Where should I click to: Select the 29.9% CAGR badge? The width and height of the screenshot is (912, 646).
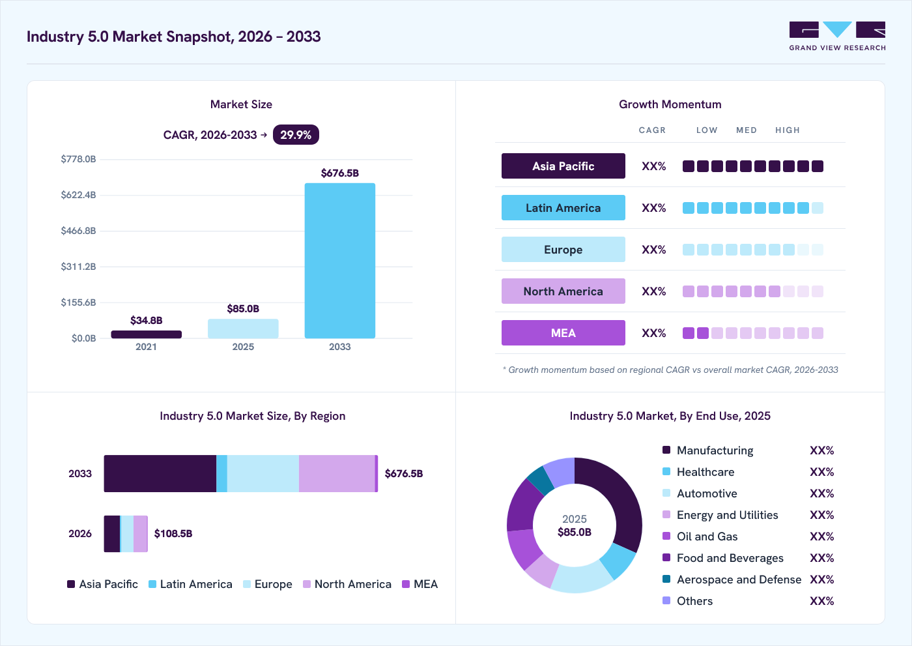coord(296,135)
